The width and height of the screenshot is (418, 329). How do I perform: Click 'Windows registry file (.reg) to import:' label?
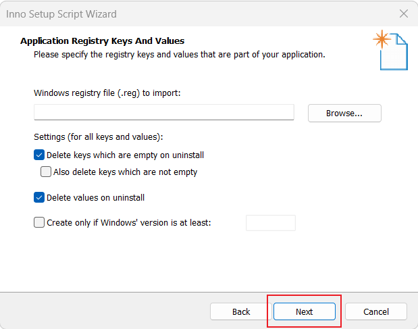[107, 93]
